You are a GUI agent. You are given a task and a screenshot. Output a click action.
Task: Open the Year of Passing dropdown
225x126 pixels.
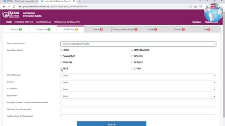tap(138, 76)
